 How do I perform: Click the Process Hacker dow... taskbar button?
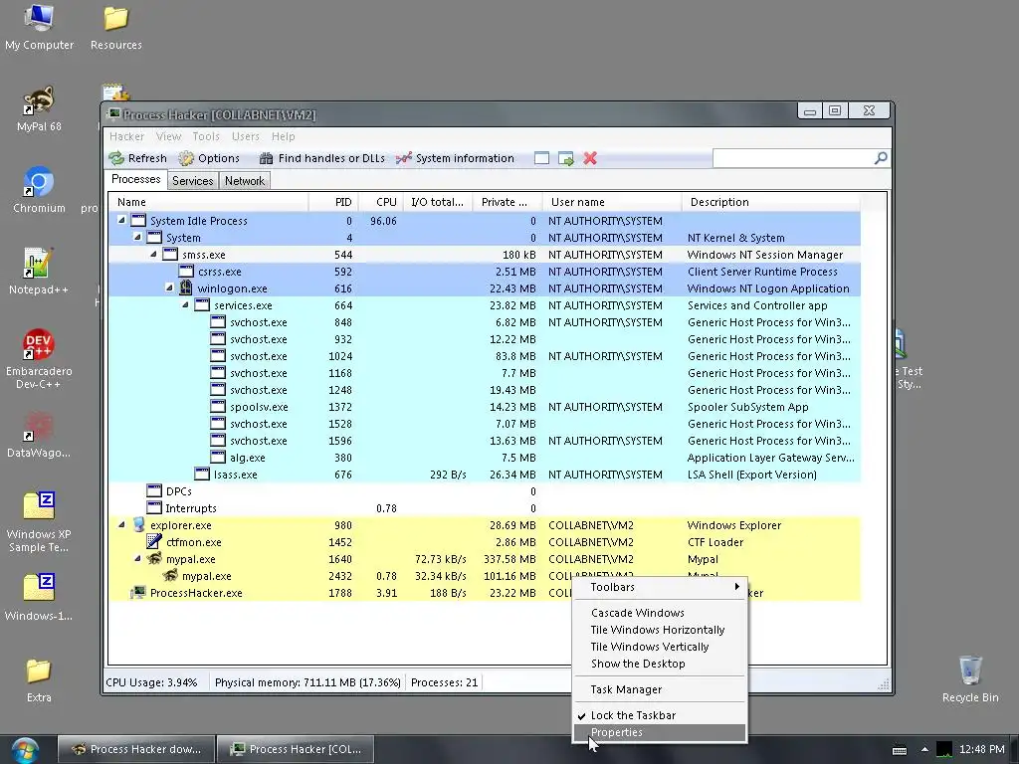(x=135, y=749)
